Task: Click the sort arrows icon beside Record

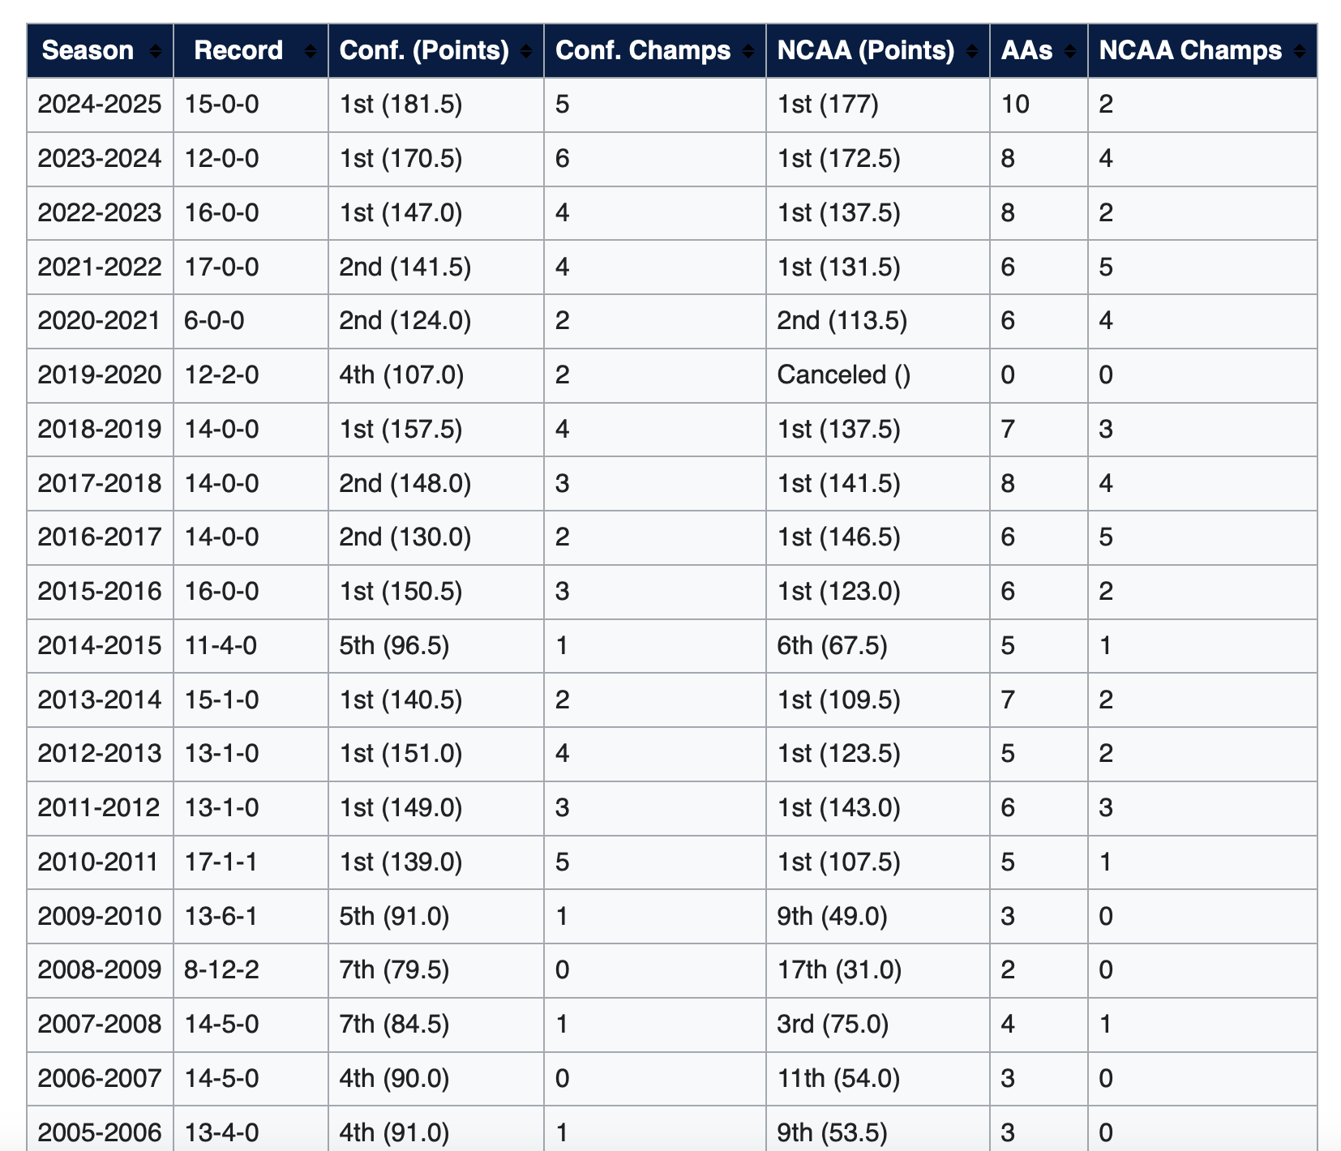Action: (x=310, y=51)
